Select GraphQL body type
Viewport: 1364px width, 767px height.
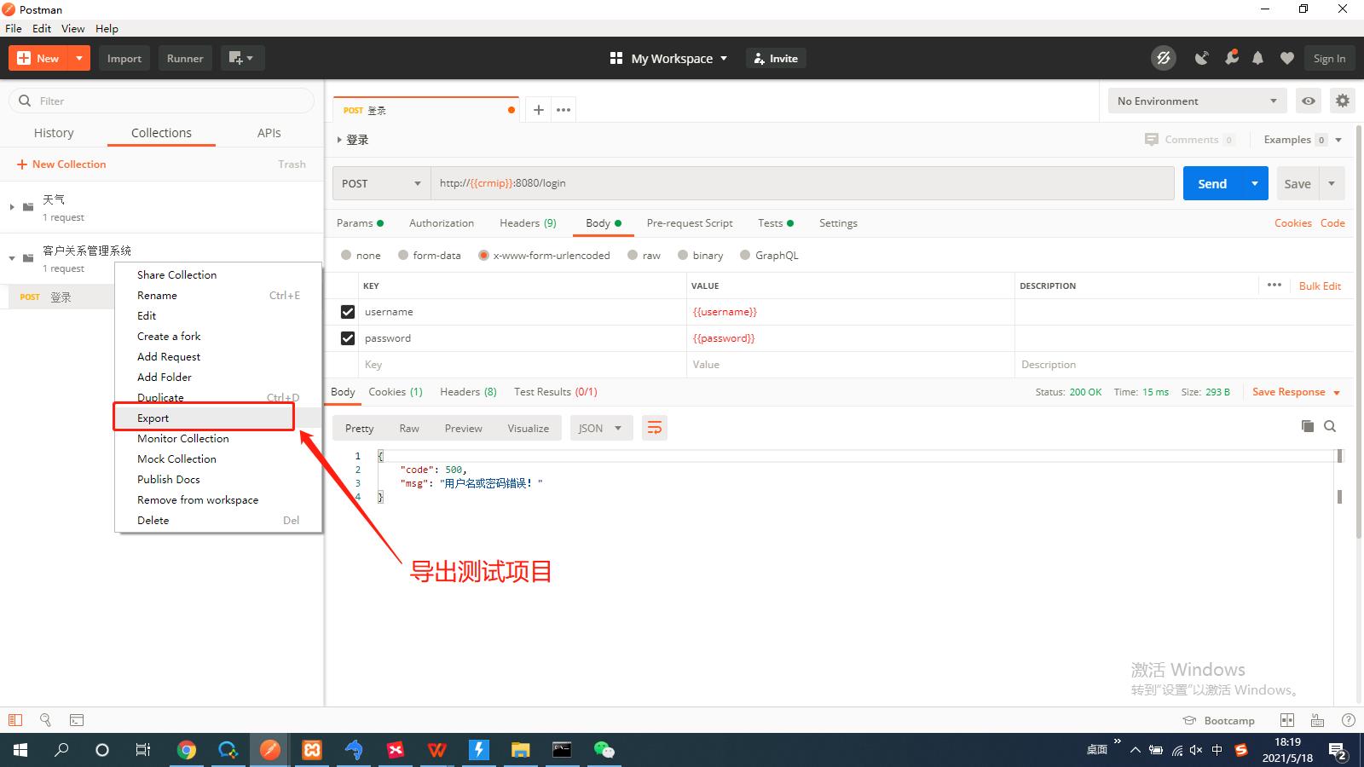pyautogui.click(x=745, y=255)
